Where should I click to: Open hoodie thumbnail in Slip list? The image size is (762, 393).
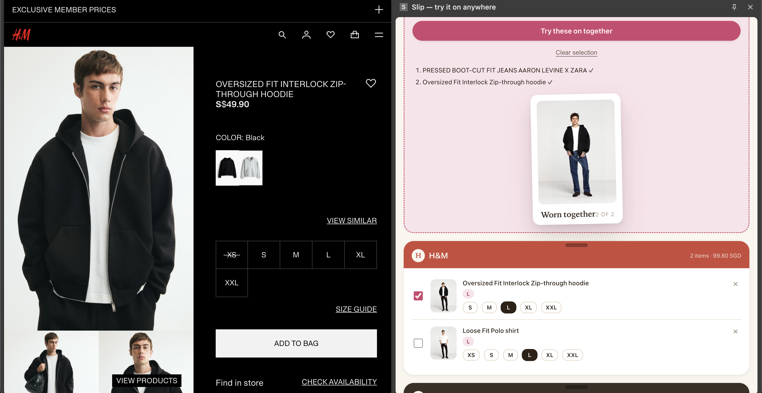pos(443,296)
